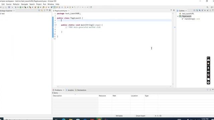Close the Problems tab
Image resolution: width=214 pixels, height=120 pixels.
[x=64, y=90]
